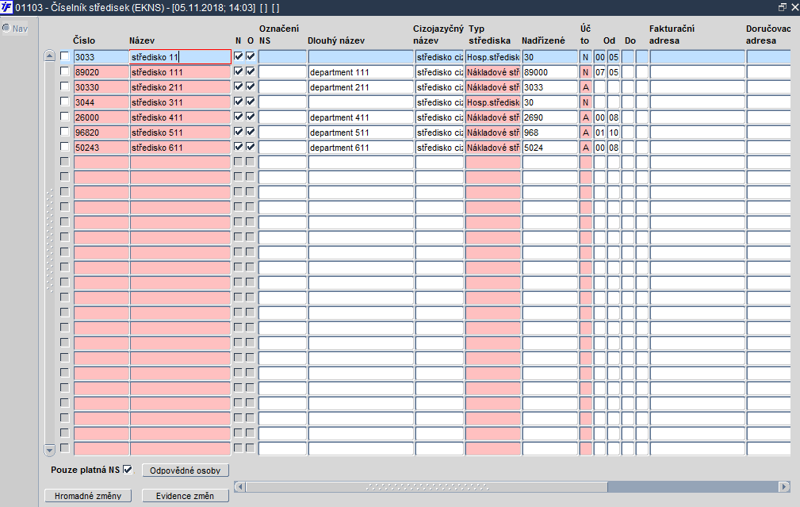Click Dlouhý název cell department 511
The height and width of the screenshot is (507, 800).
[361, 133]
